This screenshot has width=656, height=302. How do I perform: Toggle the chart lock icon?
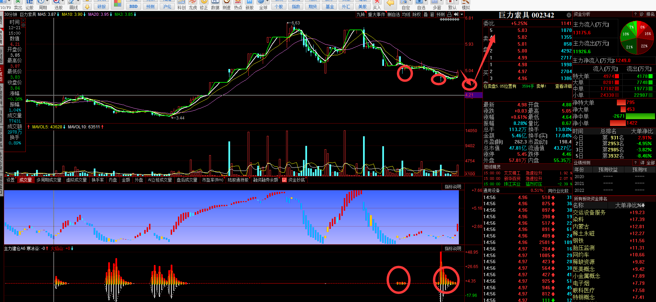[449, 14]
